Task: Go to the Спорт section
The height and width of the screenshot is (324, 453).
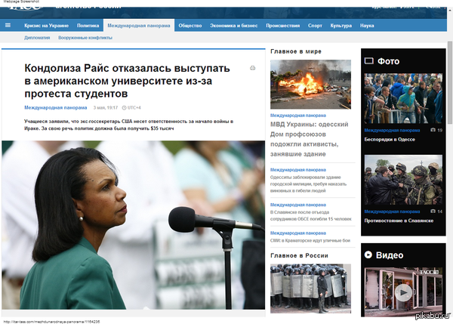Action: tap(314, 25)
